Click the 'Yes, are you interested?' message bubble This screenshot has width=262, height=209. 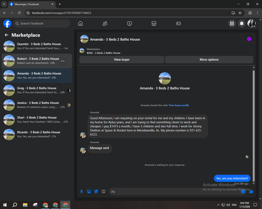tap(232, 178)
